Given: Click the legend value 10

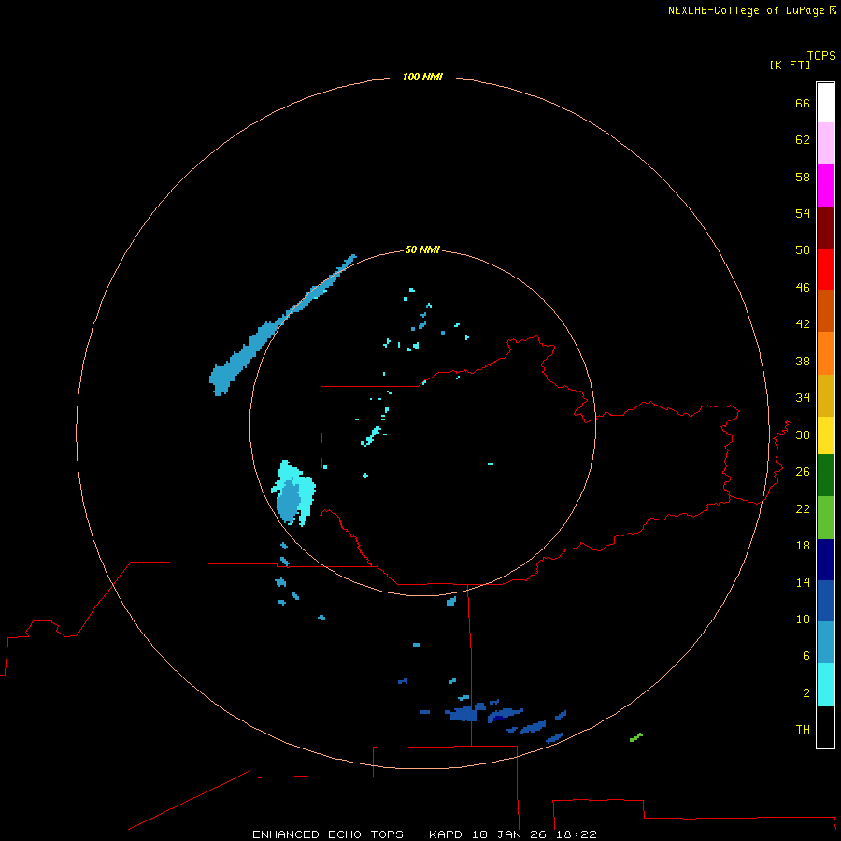Looking at the screenshot, I should tap(803, 619).
